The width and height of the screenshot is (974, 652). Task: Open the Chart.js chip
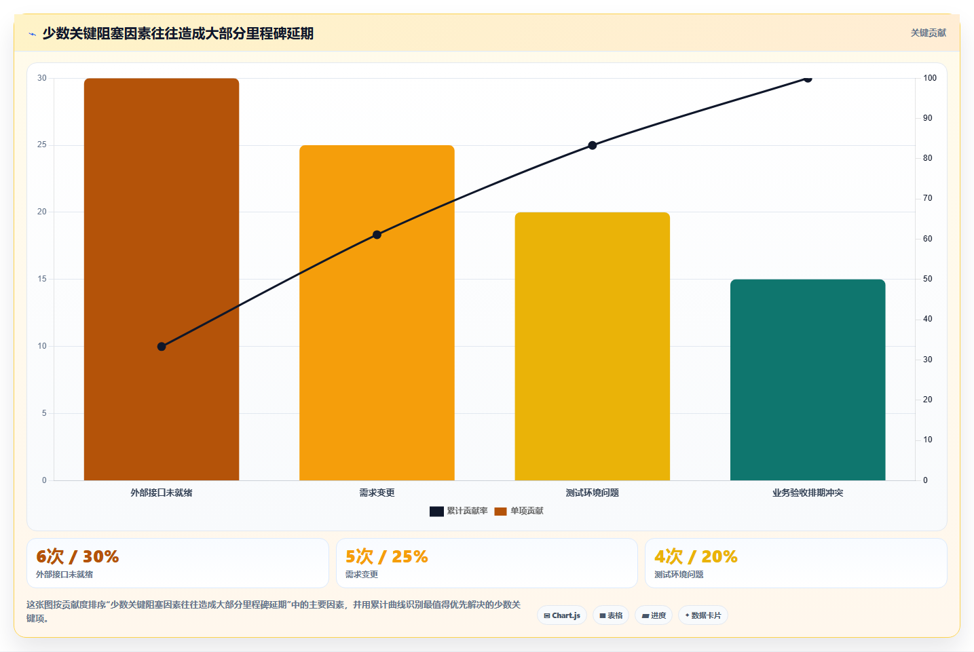(562, 615)
